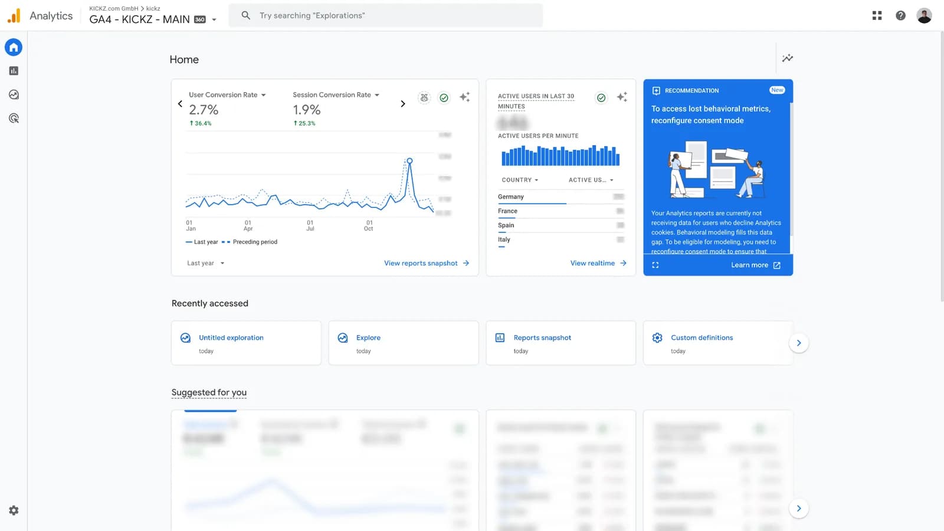Go to next Suggested for you cards
The width and height of the screenshot is (944, 531).
(x=798, y=508)
